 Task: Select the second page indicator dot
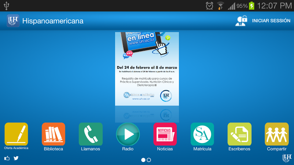click(149, 160)
